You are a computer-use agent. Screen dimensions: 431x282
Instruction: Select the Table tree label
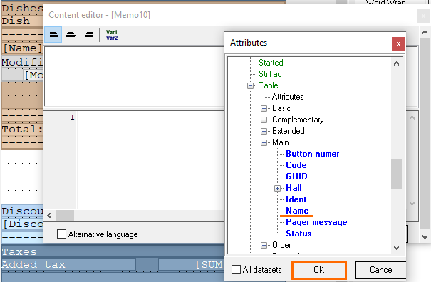pos(269,85)
